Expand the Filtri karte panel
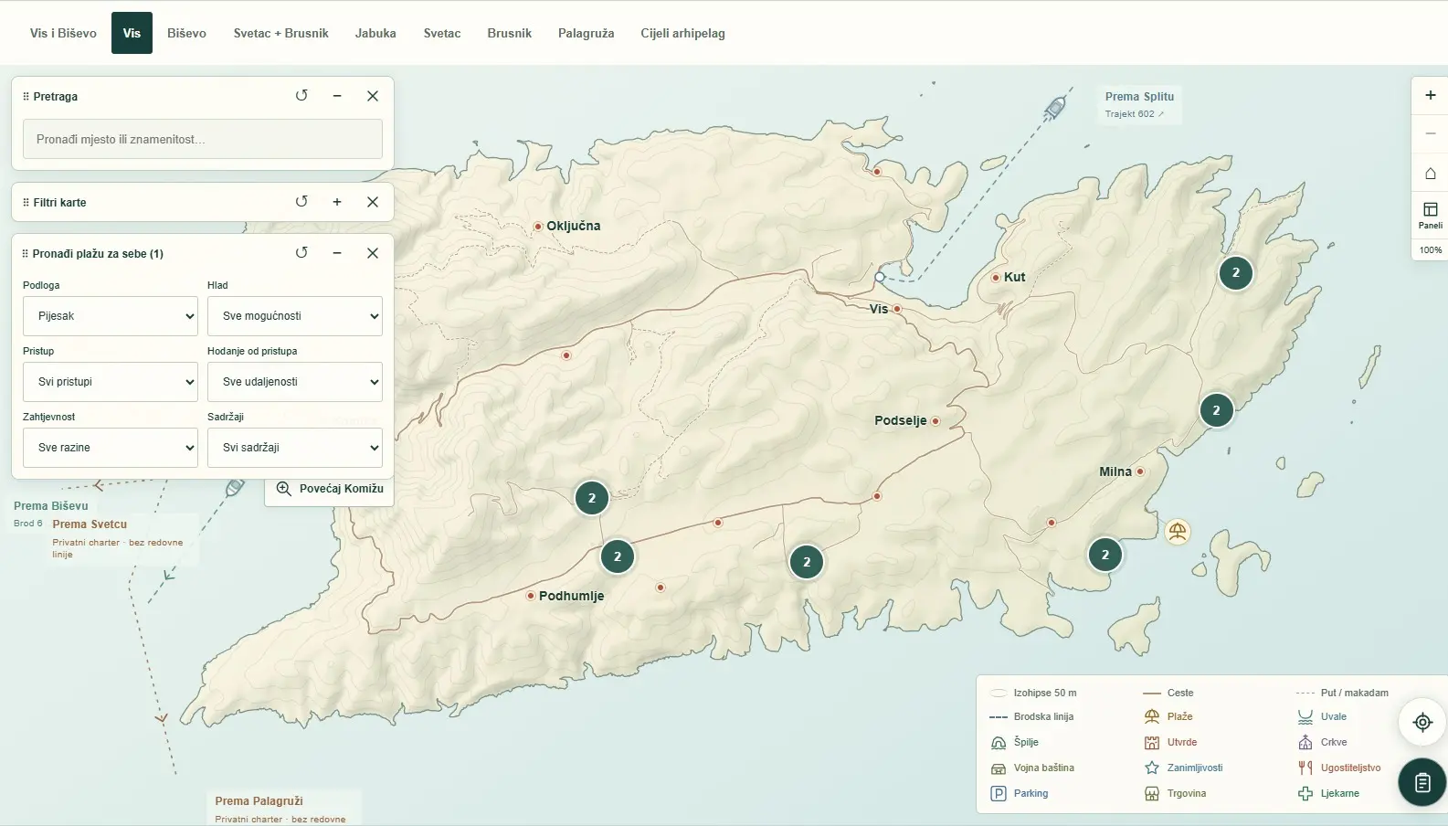 pos(337,202)
